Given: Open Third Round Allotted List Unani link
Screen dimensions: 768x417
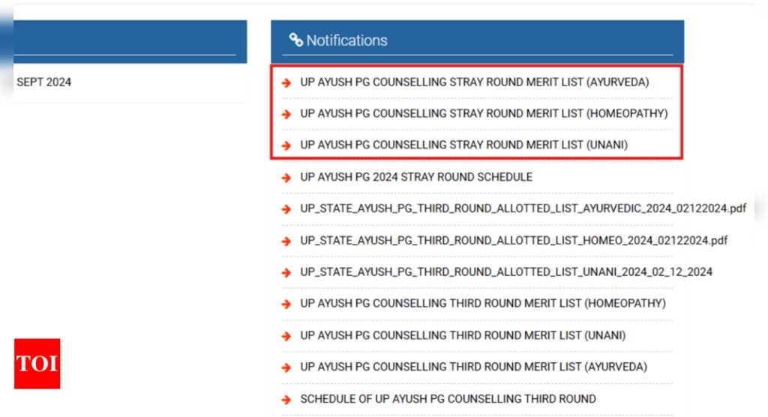Looking at the screenshot, I should pos(506,271).
